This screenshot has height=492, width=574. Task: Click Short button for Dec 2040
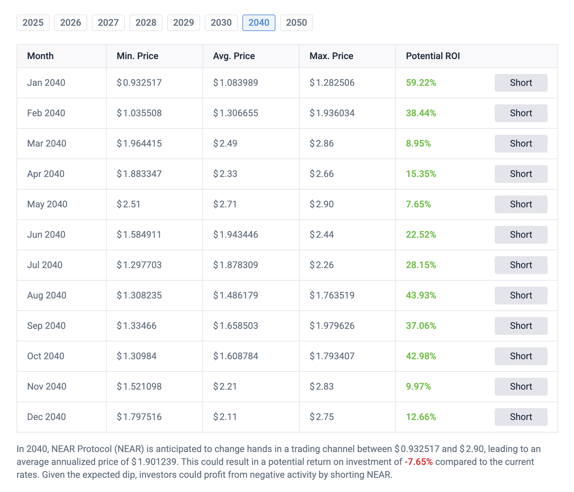click(521, 417)
